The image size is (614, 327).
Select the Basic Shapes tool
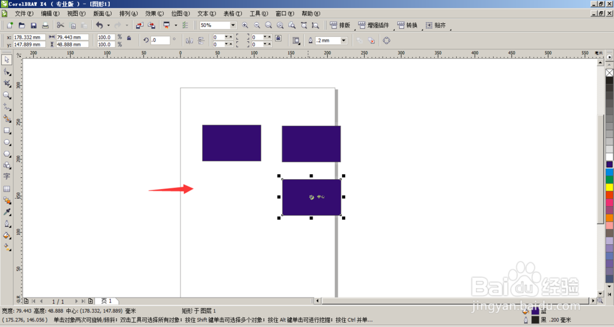tap(7, 166)
